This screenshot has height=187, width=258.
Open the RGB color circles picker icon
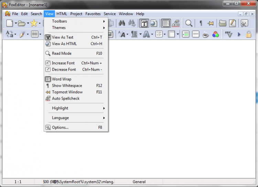[x=215, y=34]
